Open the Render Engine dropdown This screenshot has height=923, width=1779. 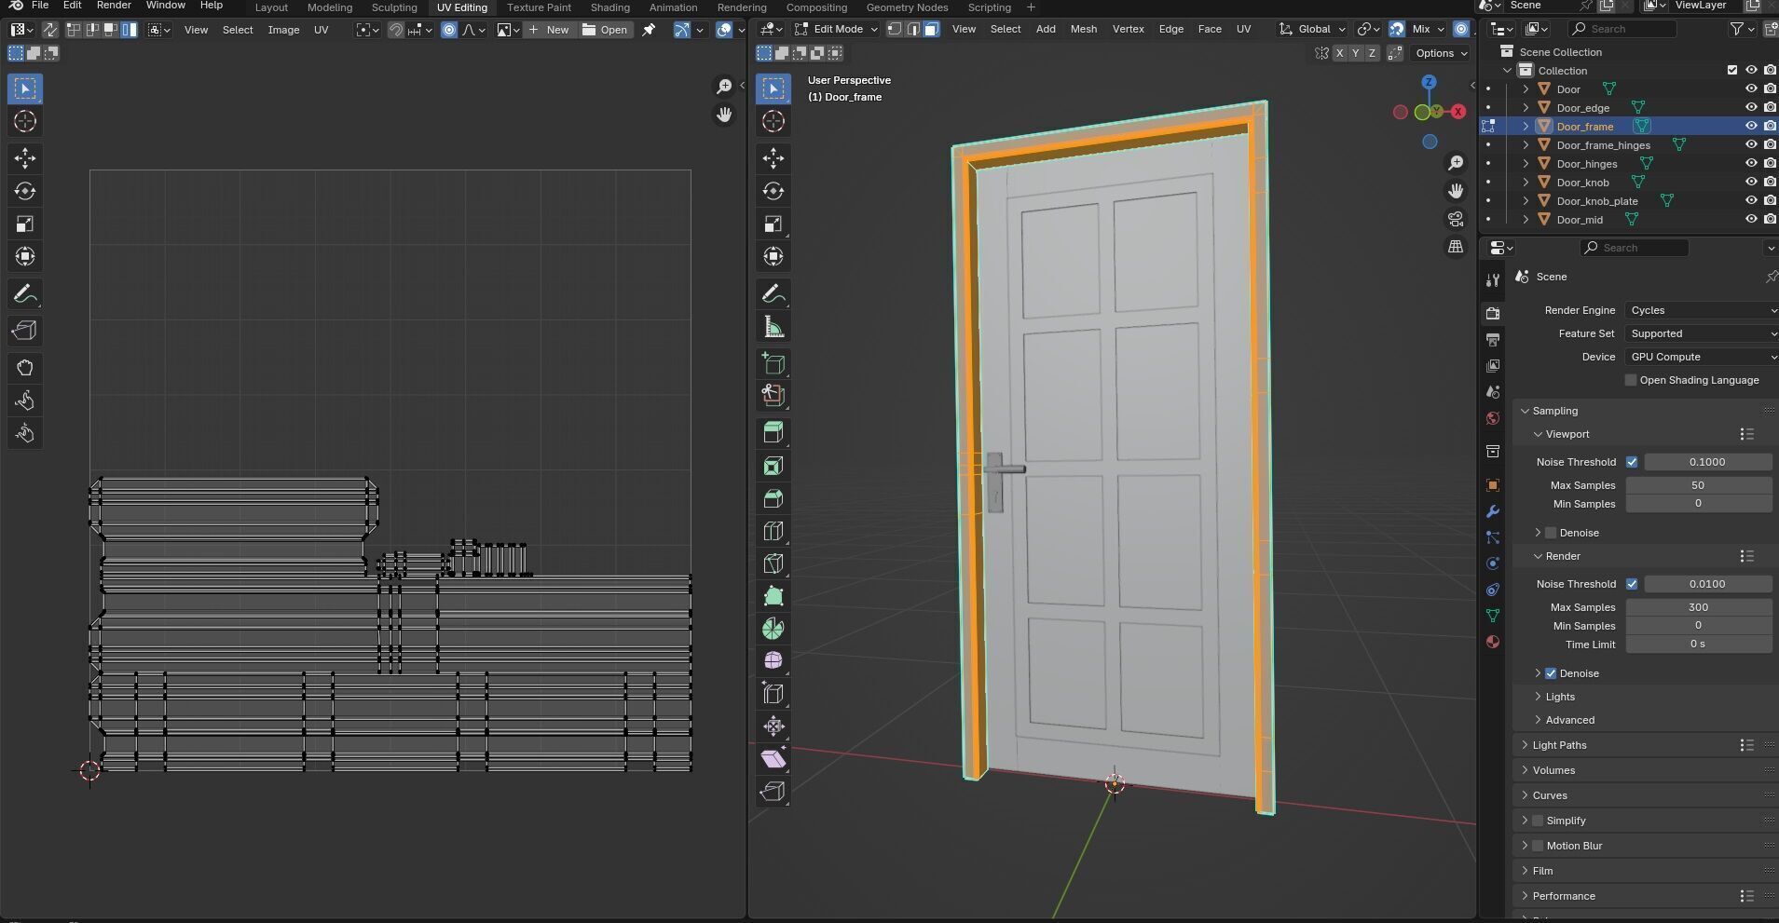[1702, 310]
